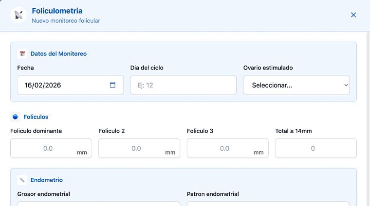
Task: Close the Foliculometria dialog with the X
Action: [x=353, y=15]
